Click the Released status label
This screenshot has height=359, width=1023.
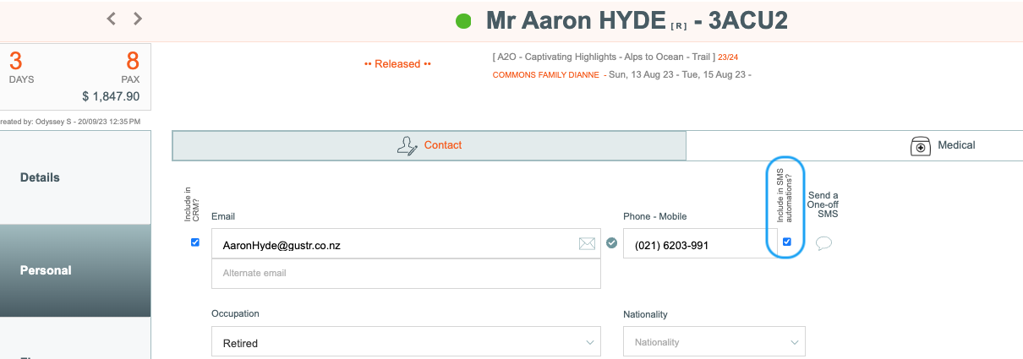(x=397, y=64)
